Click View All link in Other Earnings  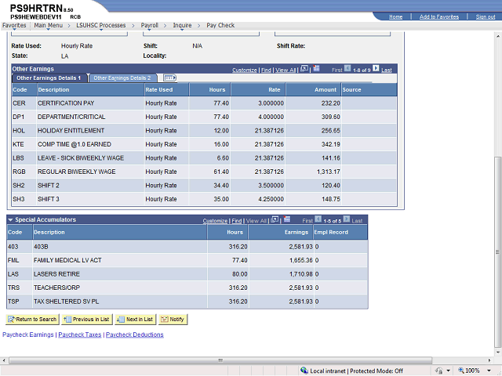click(286, 70)
